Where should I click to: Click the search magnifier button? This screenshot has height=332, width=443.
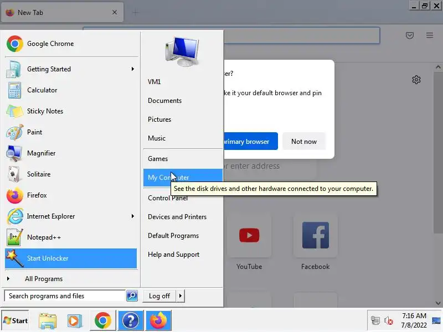click(x=132, y=296)
